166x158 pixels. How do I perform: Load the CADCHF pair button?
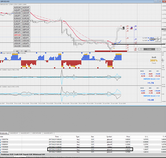click(x=26, y=13)
